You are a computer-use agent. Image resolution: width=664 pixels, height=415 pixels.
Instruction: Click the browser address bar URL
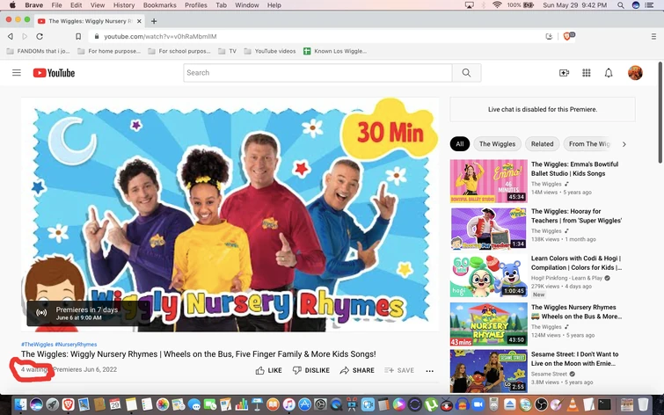pos(160,36)
